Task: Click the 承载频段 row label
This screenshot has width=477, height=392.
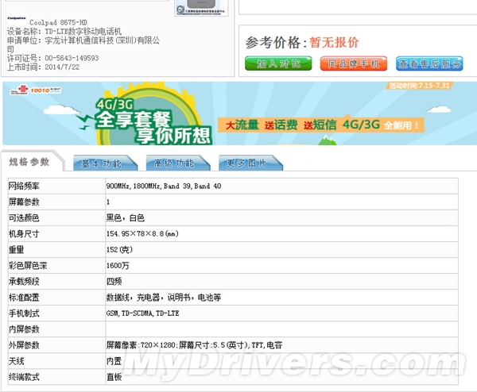Action: [x=24, y=282]
